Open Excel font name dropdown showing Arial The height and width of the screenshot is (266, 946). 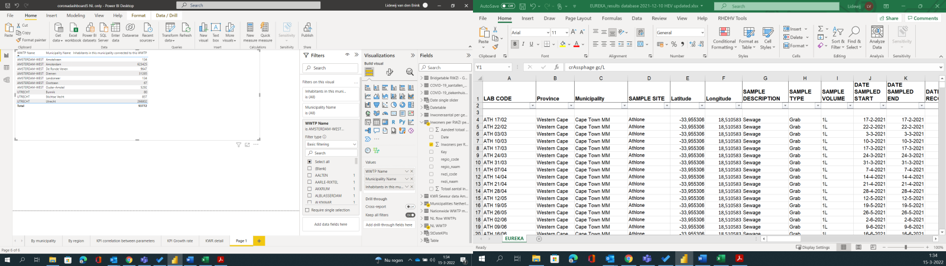click(x=547, y=33)
